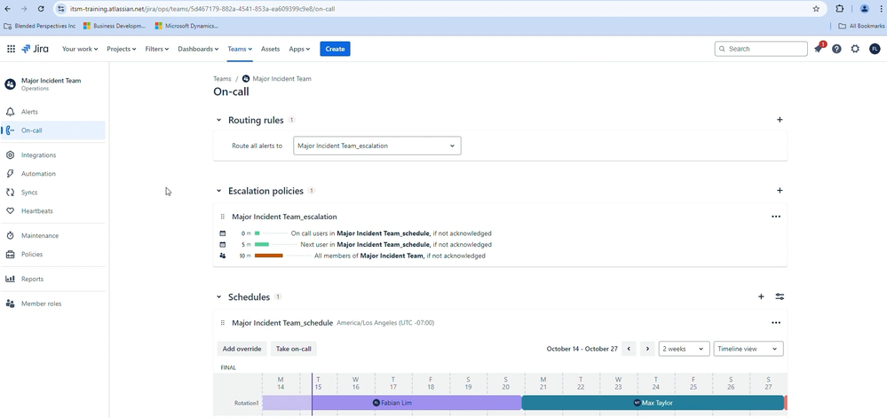Open Filters menu
Image resolution: width=887 pixels, height=418 pixels.
click(156, 49)
